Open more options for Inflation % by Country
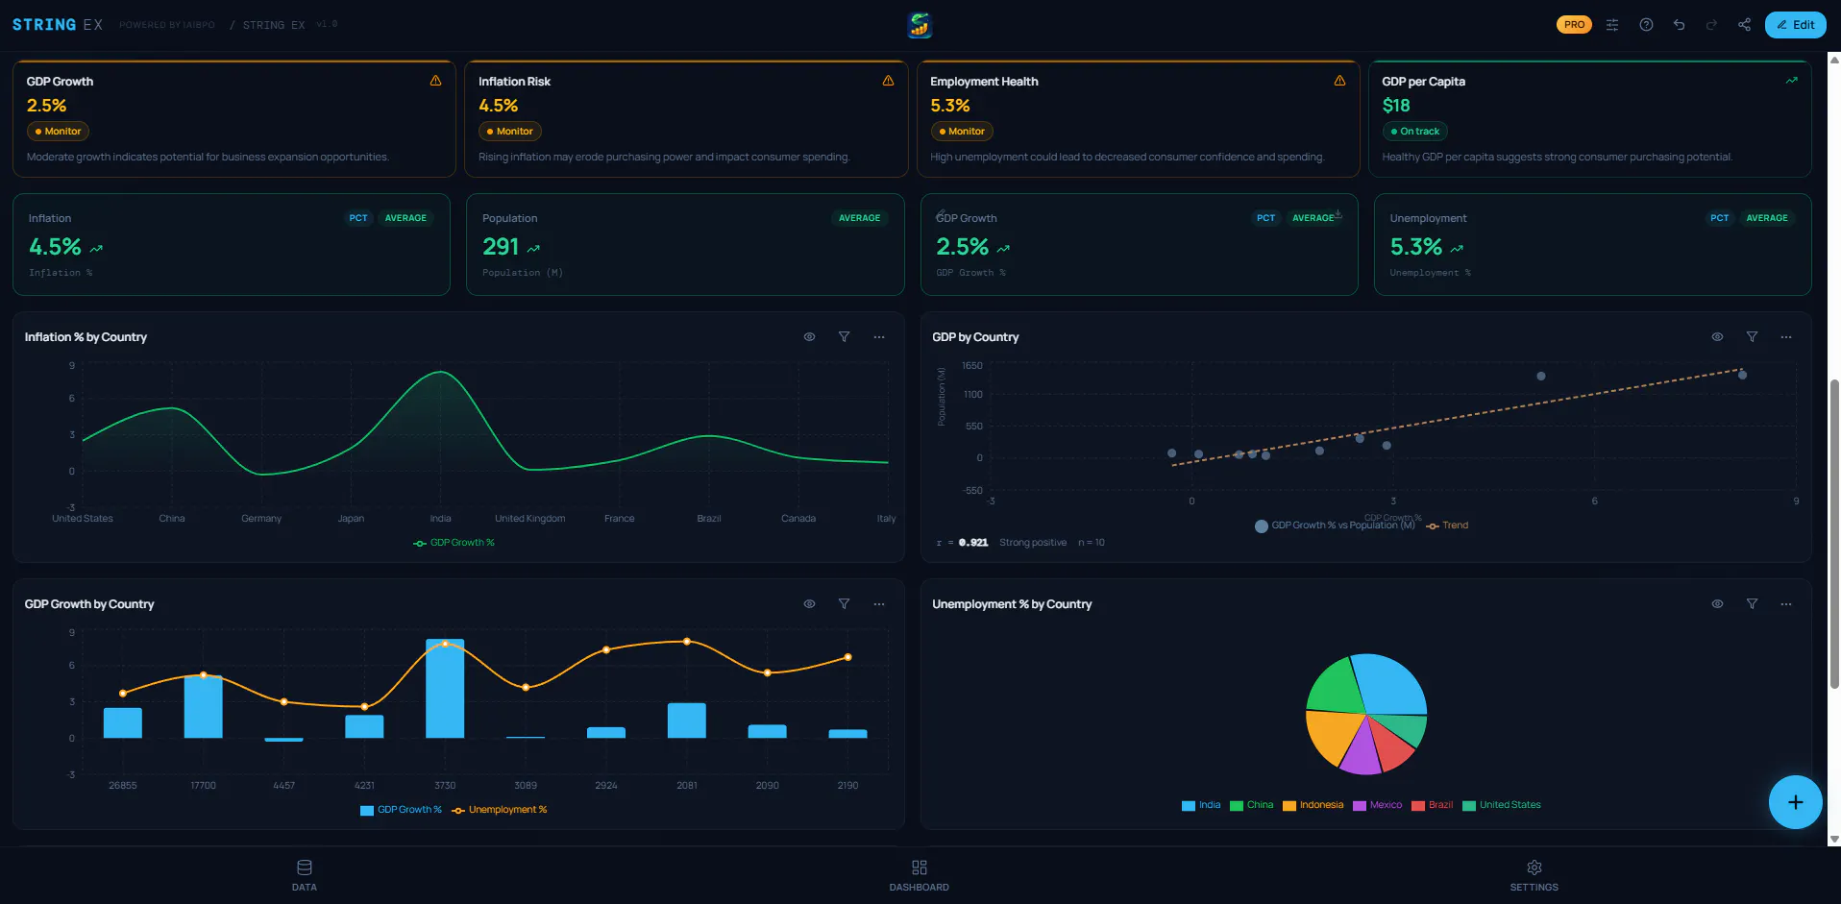The width and height of the screenshot is (1841, 904). pyautogui.click(x=879, y=337)
